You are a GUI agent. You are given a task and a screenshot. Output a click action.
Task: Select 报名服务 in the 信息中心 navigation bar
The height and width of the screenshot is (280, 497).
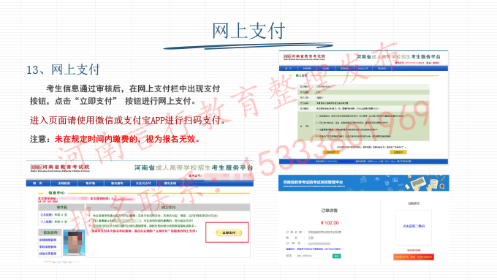pyautogui.click(x=117, y=183)
